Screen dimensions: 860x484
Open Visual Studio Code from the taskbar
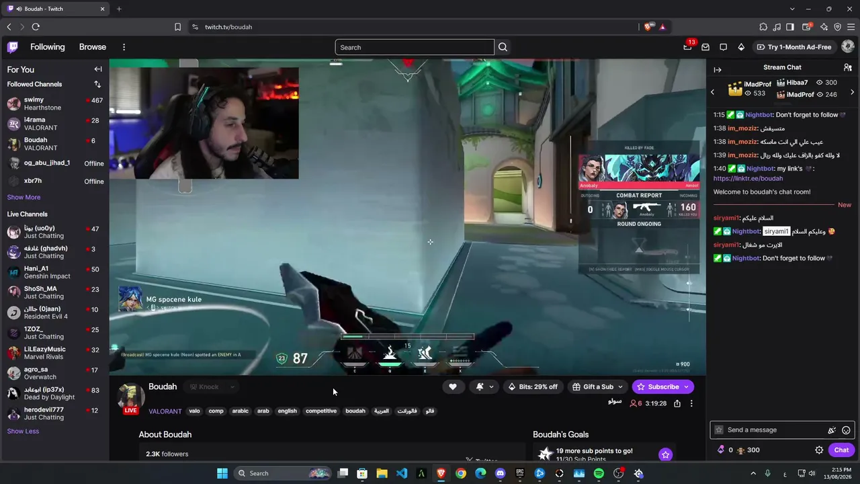click(402, 473)
